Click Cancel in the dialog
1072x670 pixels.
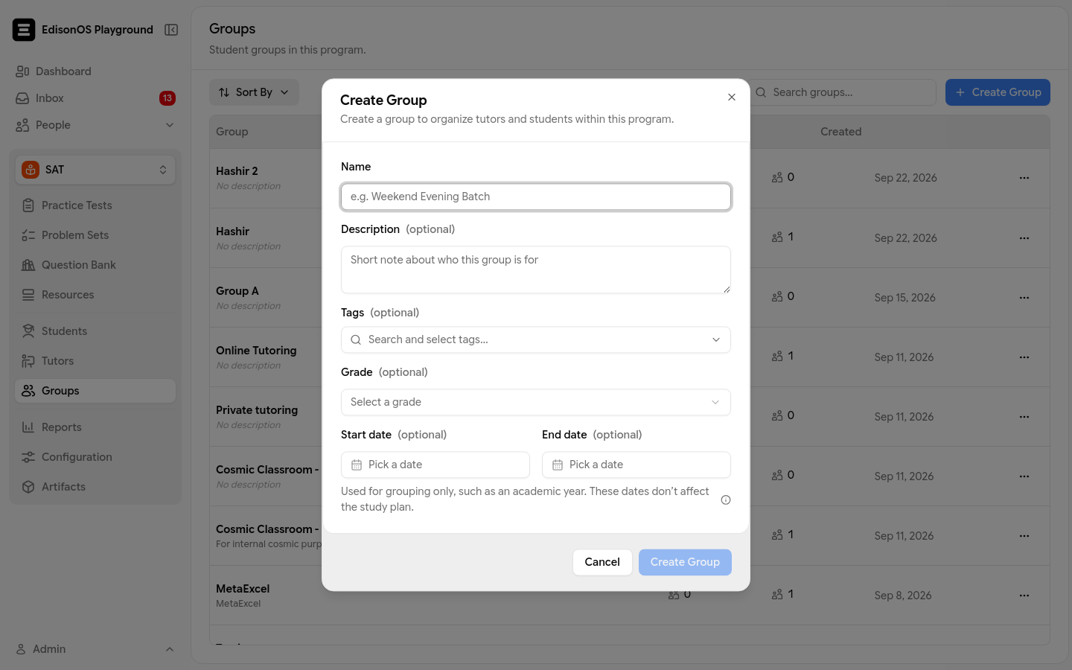(602, 562)
